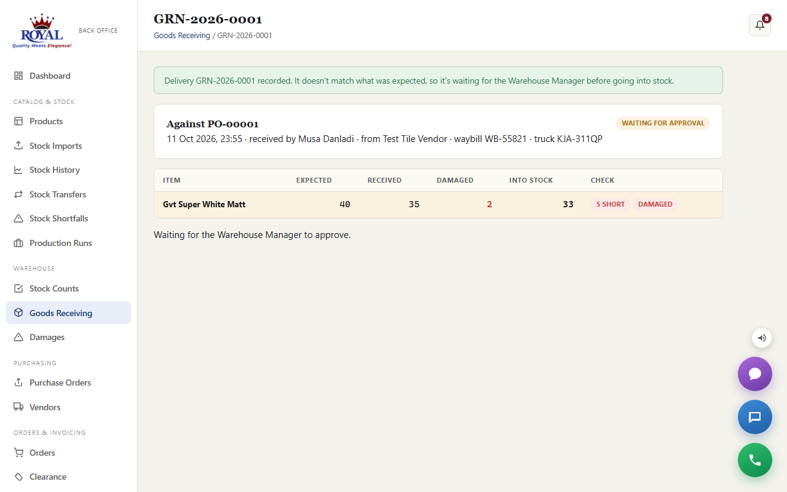Image resolution: width=787 pixels, height=492 pixels.
Task: Click WAITING FOR APPROVAL status badge
Action: pos(663,123)
